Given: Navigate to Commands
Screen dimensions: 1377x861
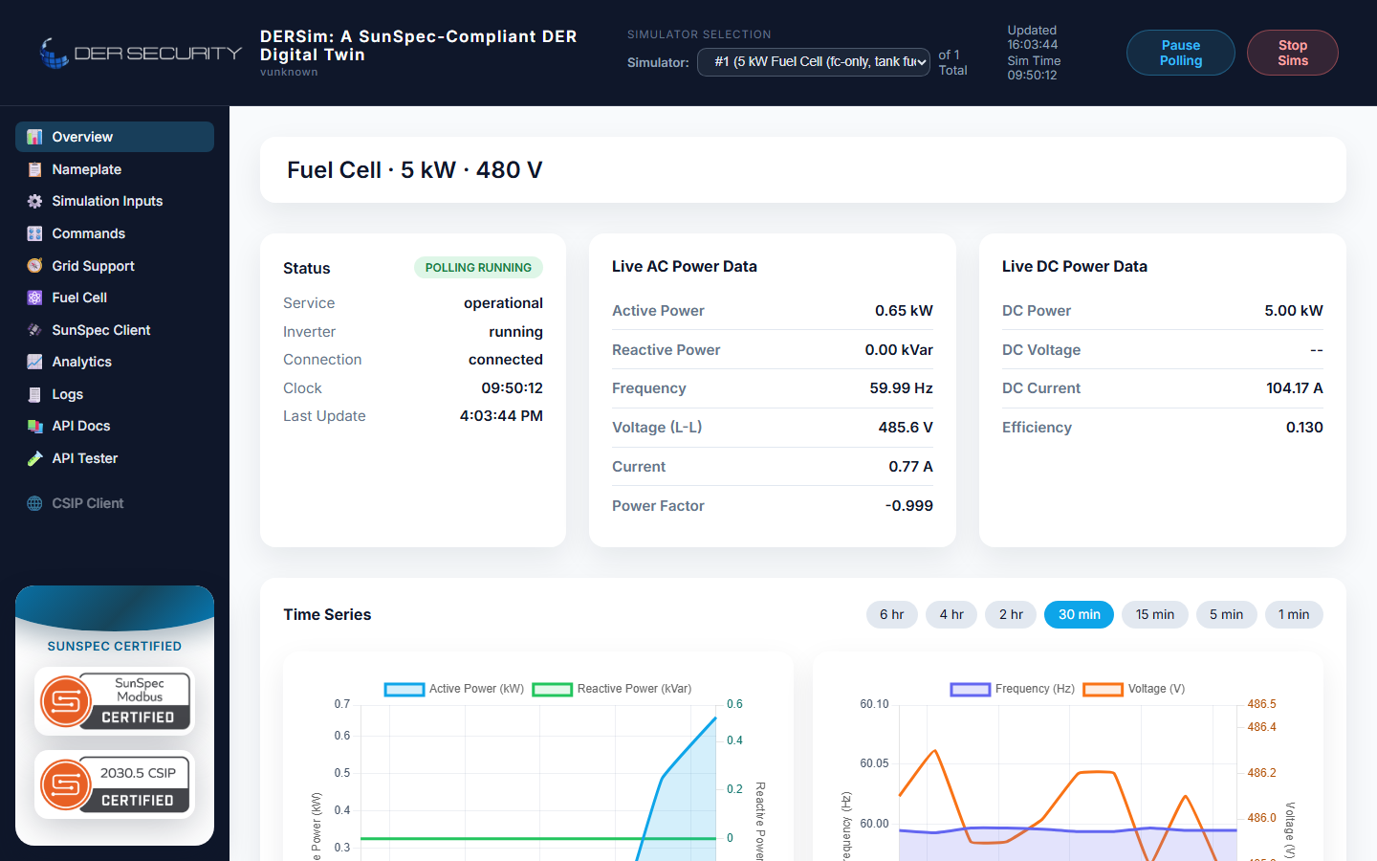Looking at the screenshot, I should coord(115,233).
